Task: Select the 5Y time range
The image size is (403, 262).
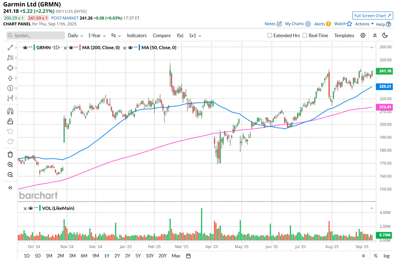Action: 138,256
